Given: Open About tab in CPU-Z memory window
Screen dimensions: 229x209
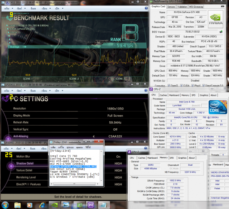Looking at the screenshot, I should [191, 158].
